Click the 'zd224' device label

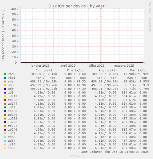coord(13,126)
